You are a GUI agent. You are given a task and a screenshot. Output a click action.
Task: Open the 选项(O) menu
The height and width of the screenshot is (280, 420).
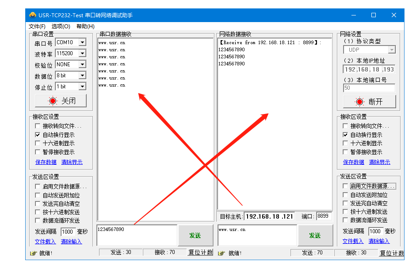point(61,26)
